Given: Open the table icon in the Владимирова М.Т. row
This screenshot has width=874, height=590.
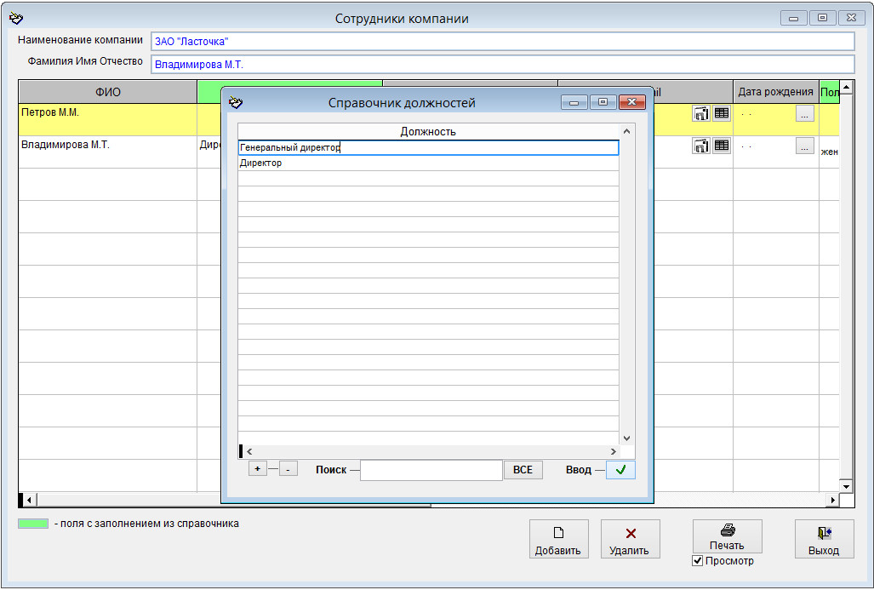Looking at the screenshot, I should [x=722, y=146].
